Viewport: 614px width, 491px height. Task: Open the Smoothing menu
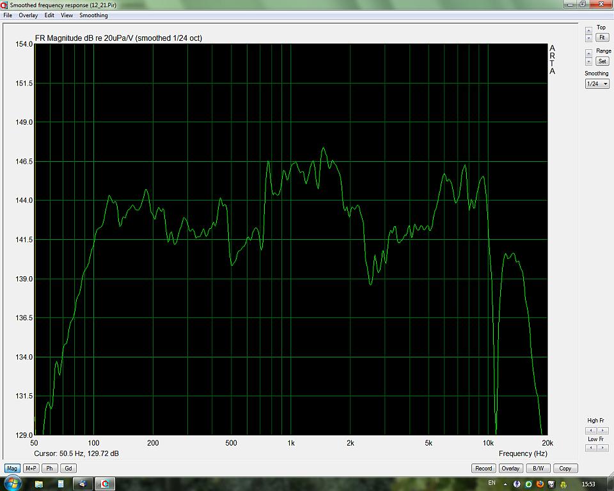tap(93, 15)
